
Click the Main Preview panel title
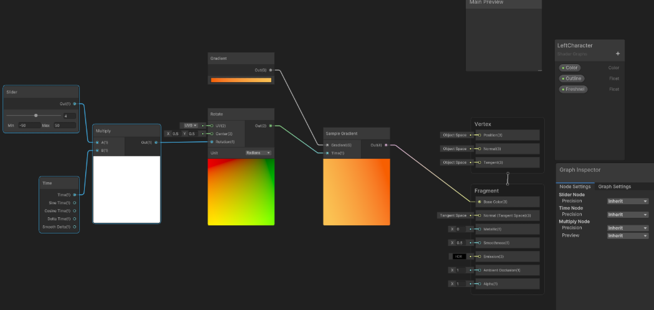click(486, 2)
